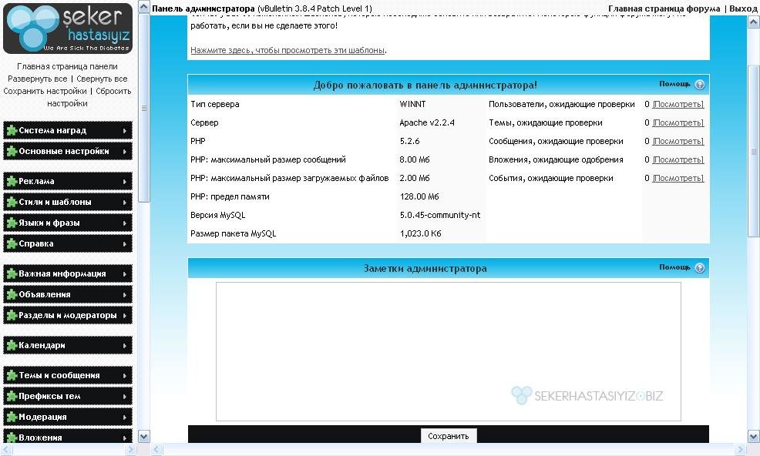
Task: View attachments awaiting approval link
Action: coord(678,159)
